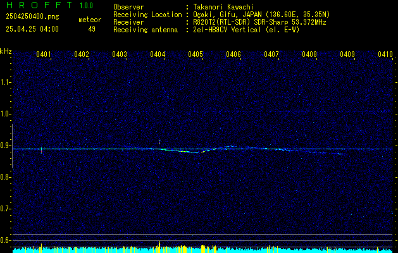The height and width of the screenshot is (253, 398).
Task: Click the meteor count 49
Action: (92, 29)
